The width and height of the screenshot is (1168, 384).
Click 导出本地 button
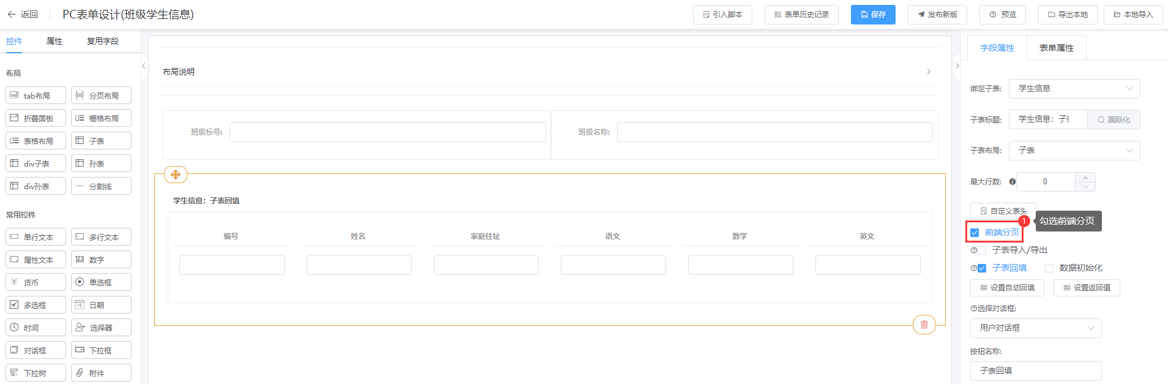pos(1068,15)
